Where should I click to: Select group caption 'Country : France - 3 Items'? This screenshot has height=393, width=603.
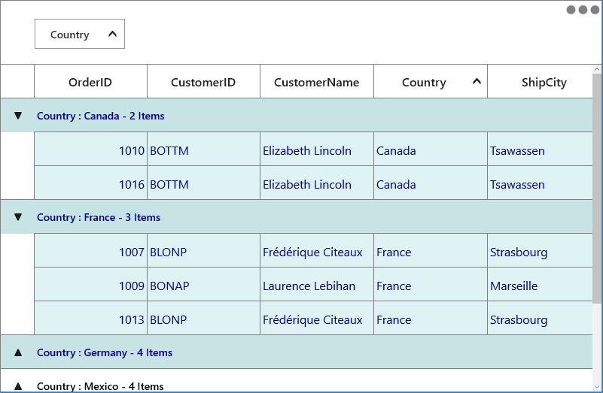tap(99, 217)
